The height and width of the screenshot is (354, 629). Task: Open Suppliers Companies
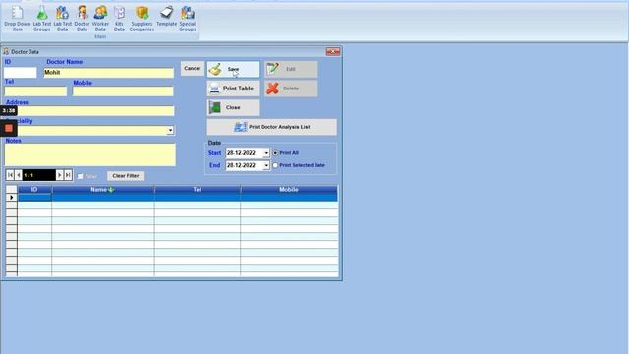[142, 19]
